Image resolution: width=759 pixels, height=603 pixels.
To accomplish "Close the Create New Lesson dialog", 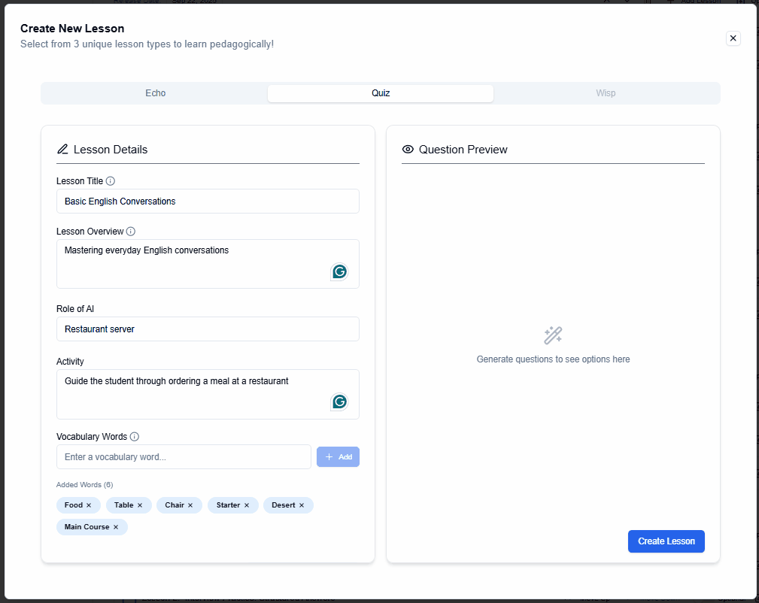I will click(x=733, y=38).
